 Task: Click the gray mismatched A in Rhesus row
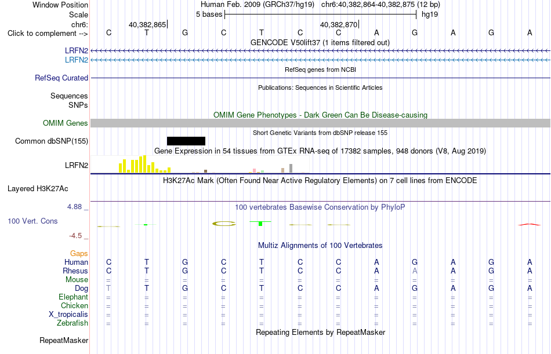pyautogui.click(x=415, y=271)
